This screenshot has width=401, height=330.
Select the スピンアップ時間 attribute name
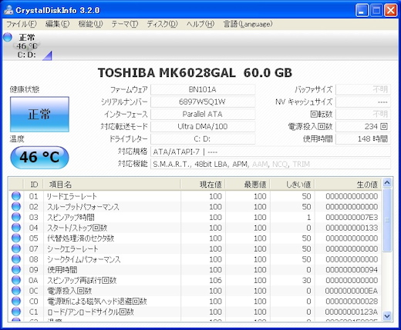(71, 218)
